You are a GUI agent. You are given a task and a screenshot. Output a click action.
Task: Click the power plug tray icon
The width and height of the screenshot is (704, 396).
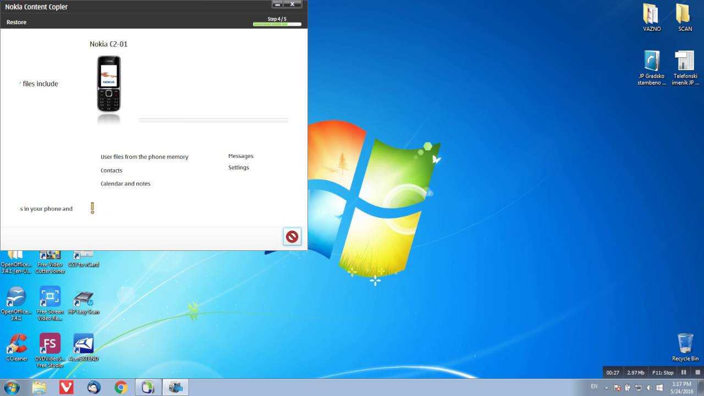pyautogui.click(x=628, y=387)
